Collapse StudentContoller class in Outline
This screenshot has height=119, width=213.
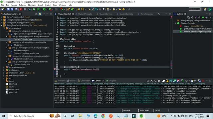[x=175, y=23]
